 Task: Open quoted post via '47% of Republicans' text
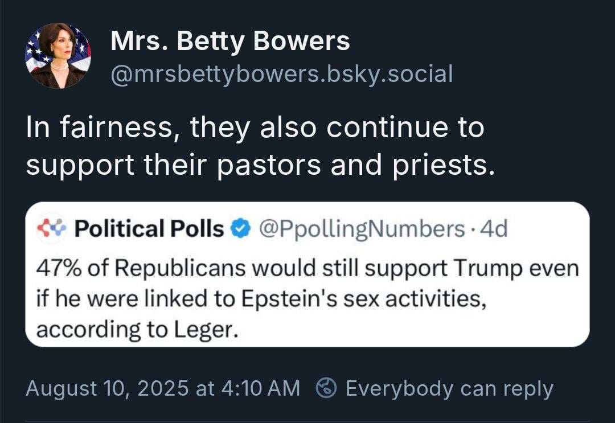(141, 269)
